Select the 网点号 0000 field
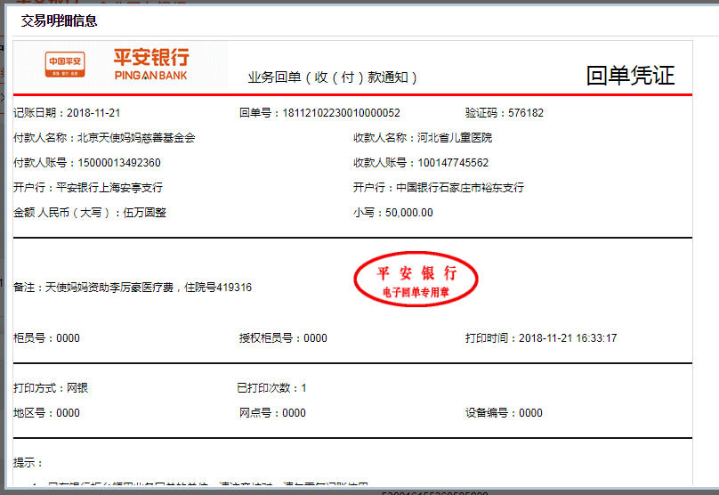Screen dimensions: 719x495 (272, 413)
